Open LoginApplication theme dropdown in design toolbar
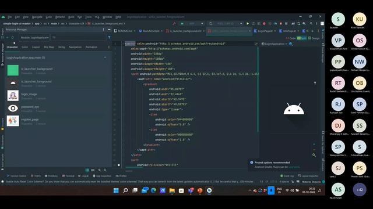This screenshot has width=373, height=209. coord(275,44)
